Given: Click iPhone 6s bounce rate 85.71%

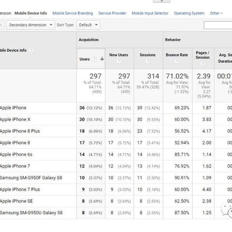Looking at the screenshot, I should pos(182,154).
